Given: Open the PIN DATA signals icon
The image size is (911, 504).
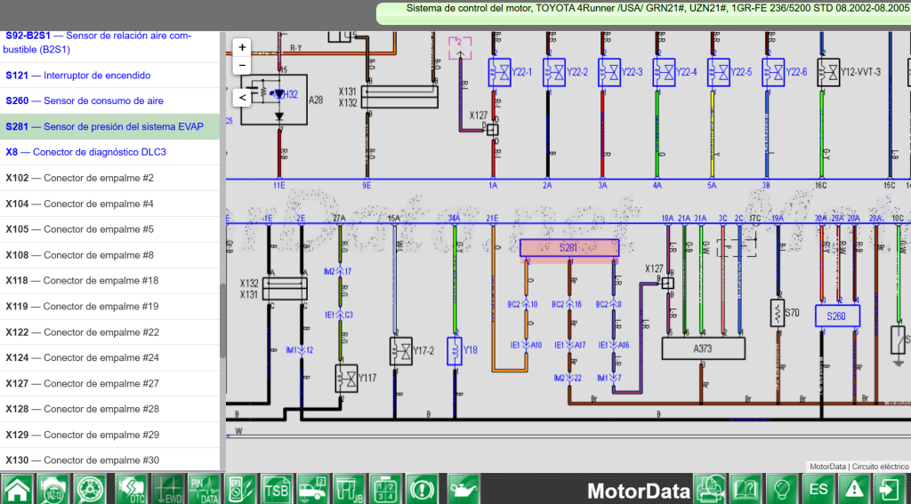Looking at the screenshot, I should click(204, 489).
